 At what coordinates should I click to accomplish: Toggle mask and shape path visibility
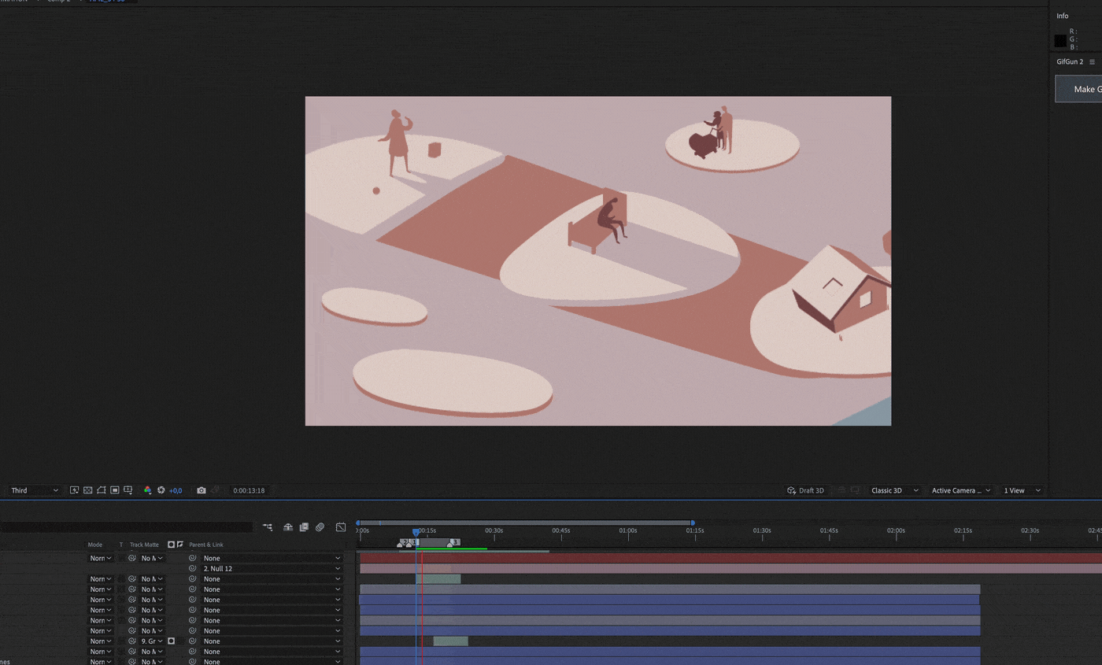(102, 490)
